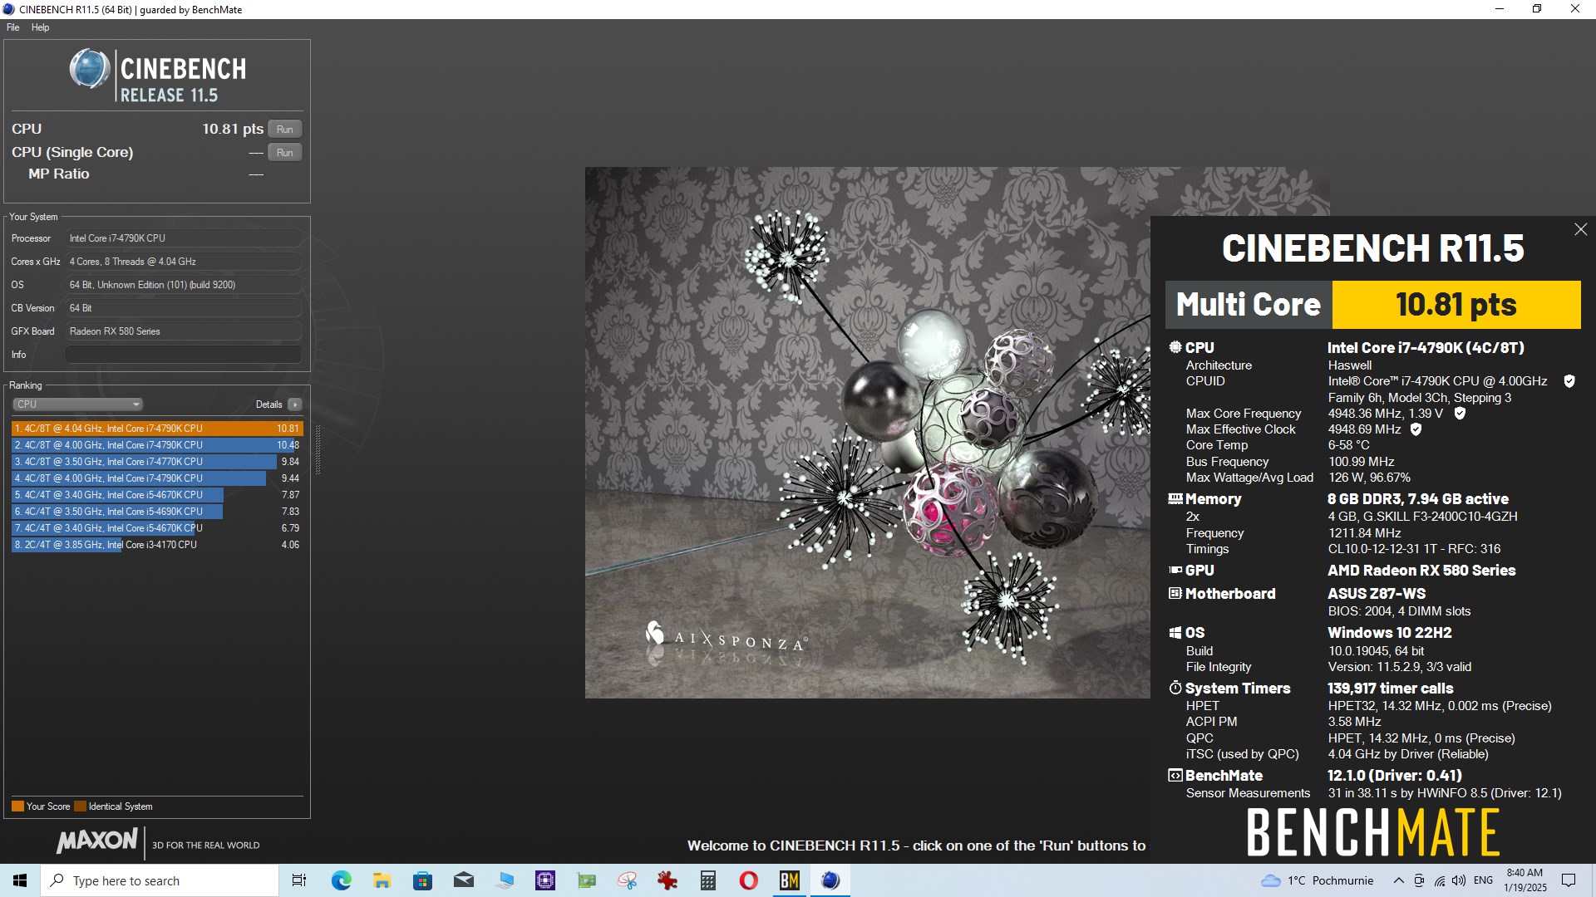
Task: Open the volume speaker tray icon
Action: (x=1459, y=880)
